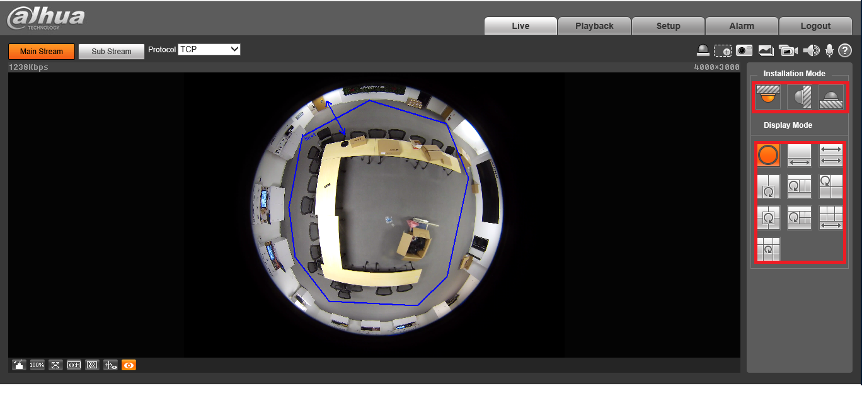Choose the single panorama display mode
Screen dimensions: 862x408
pos(800,155)
